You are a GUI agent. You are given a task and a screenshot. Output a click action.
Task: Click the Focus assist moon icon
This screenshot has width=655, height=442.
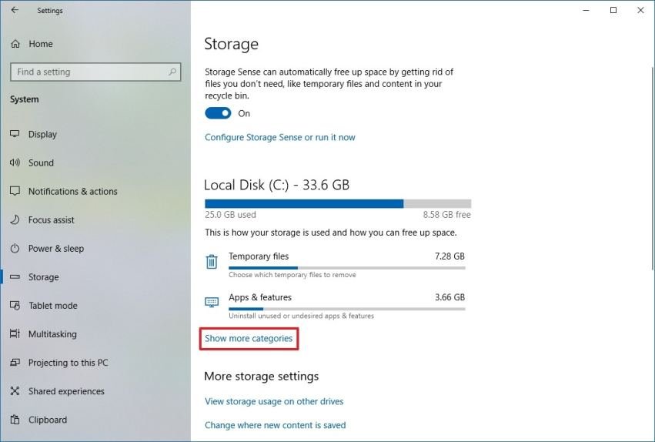[15, 220]
